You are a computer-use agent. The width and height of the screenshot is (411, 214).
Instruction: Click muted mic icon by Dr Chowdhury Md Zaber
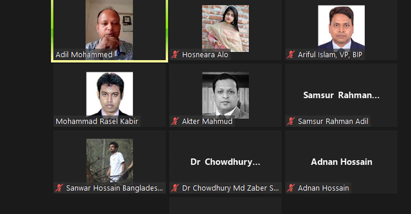coord(175,188)
